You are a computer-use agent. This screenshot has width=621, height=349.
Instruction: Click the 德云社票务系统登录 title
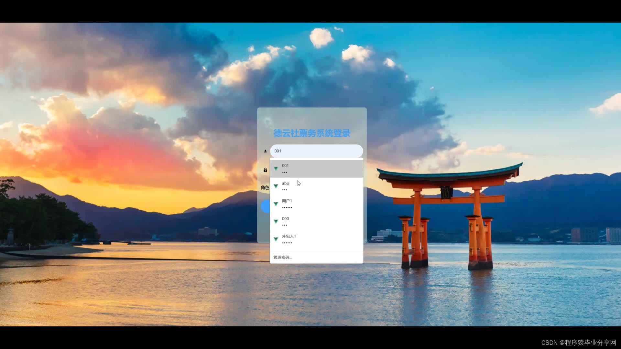[312, 133]
